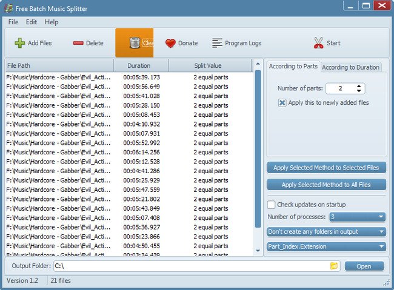Click the app icon in the title bar
Screen dimensions: 394x290
(9, 8)
